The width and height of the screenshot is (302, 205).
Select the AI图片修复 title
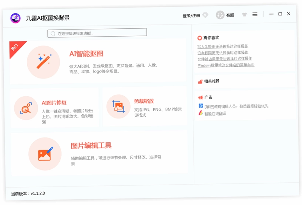pos(54,103)
